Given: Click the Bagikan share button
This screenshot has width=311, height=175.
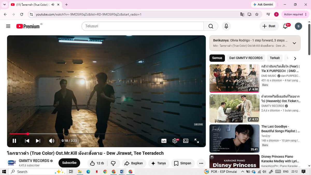Looking at the screenshot, I should point(134,163).
